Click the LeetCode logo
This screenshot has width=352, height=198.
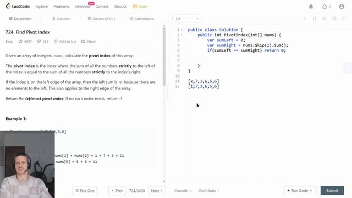coord(18,6)
